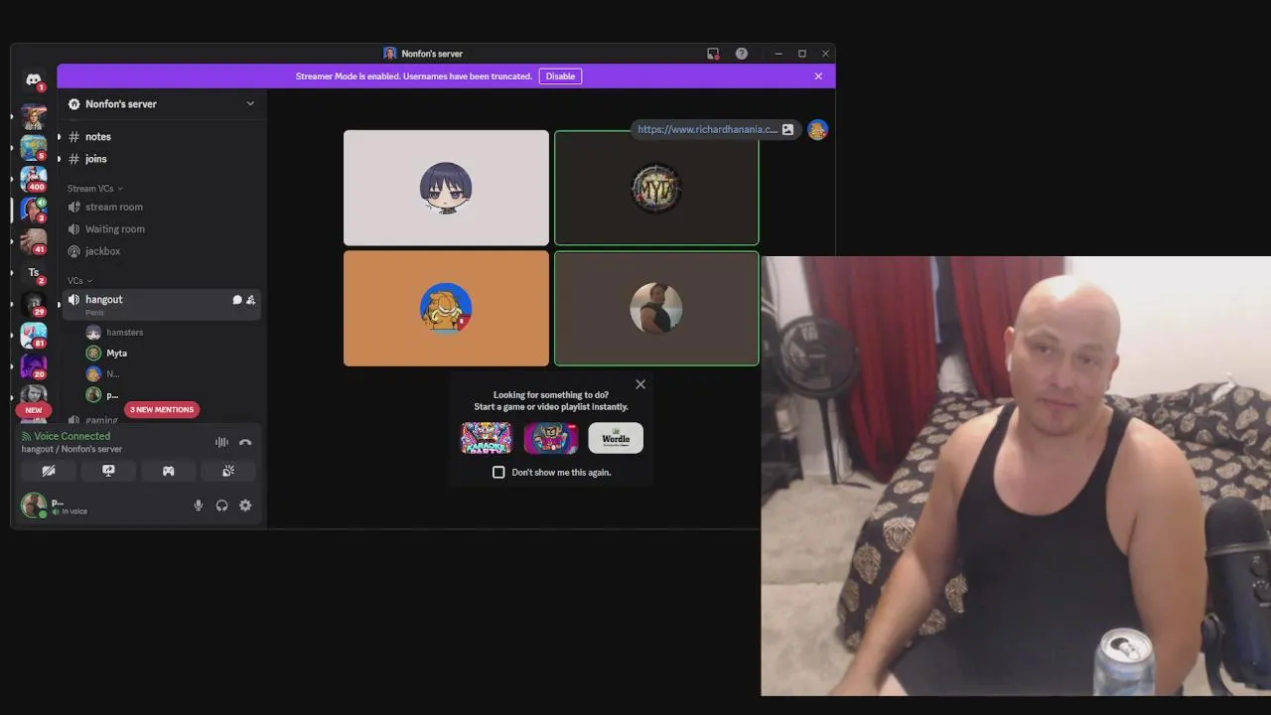
Task: Select the bottom-right photo avatar tile
Action: (656, 308)
